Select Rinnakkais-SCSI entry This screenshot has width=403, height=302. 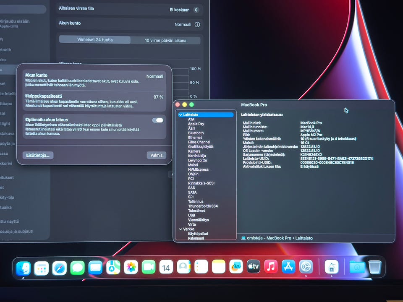(x=201, y=183)
